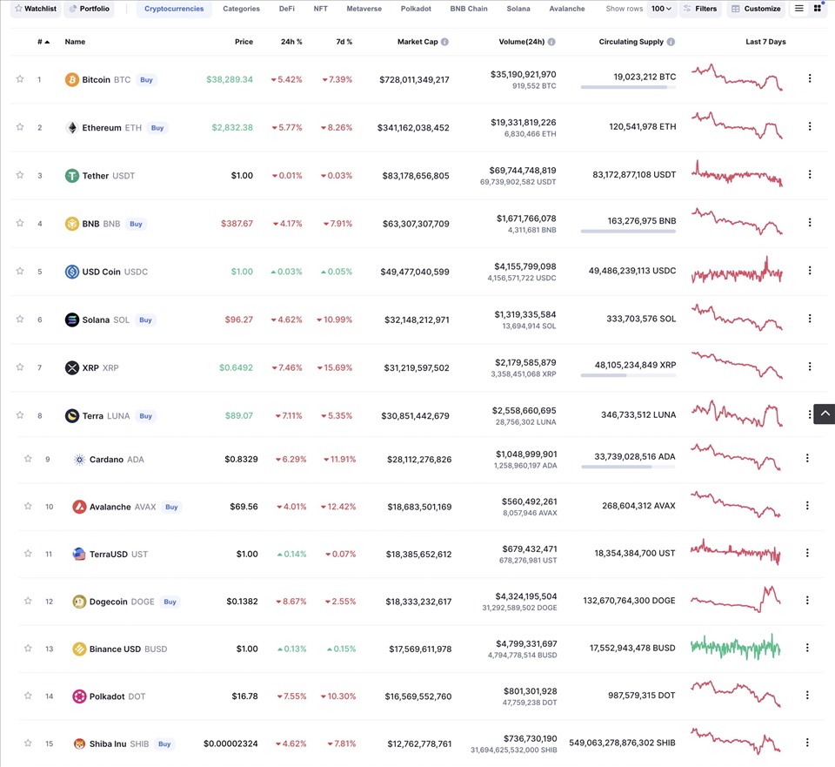
Task: Toggle the watchlist star for Solana
Action: tap(20, 319)
